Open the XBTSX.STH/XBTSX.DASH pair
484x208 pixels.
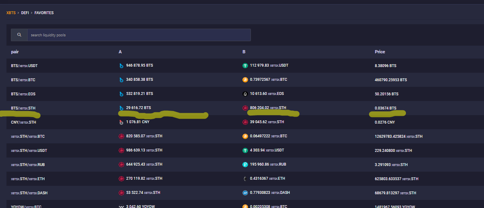point(29,193)
